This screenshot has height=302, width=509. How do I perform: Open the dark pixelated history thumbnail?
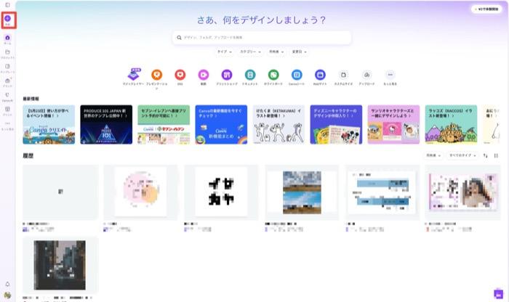[60, 265]
